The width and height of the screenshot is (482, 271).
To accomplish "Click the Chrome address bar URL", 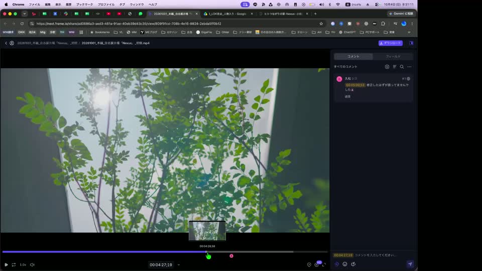I will point(129,24).
